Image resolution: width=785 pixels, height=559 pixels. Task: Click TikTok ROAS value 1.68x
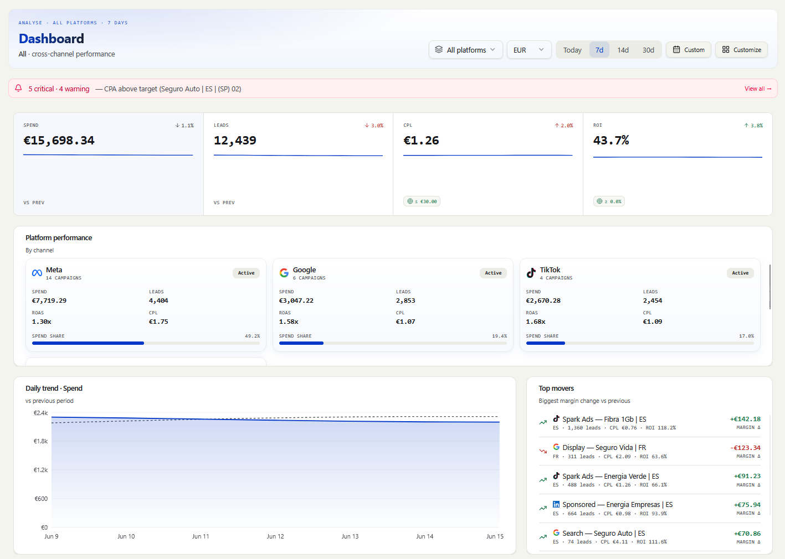(x=536, y=322)
